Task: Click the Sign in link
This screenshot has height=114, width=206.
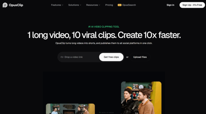Action: (170, 5)
